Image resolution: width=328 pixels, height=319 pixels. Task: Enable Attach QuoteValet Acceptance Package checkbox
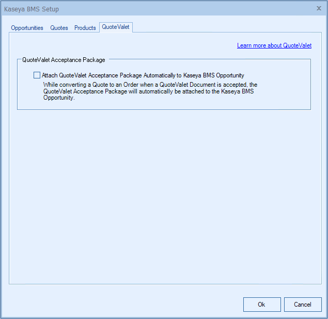point(37,75)
